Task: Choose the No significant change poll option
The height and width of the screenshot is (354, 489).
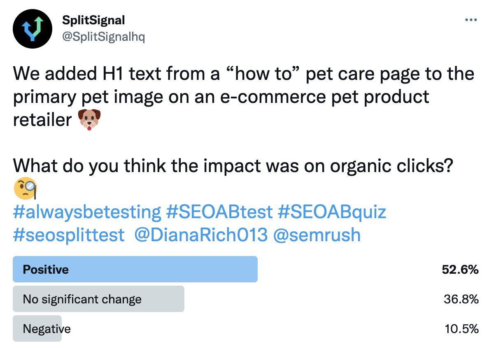Action: [98, 299]
